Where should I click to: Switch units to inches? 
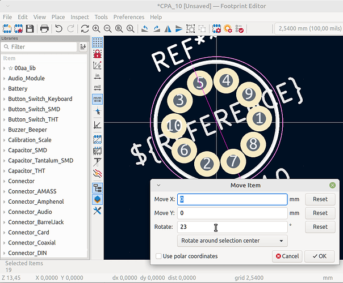(x=97, y=76)
